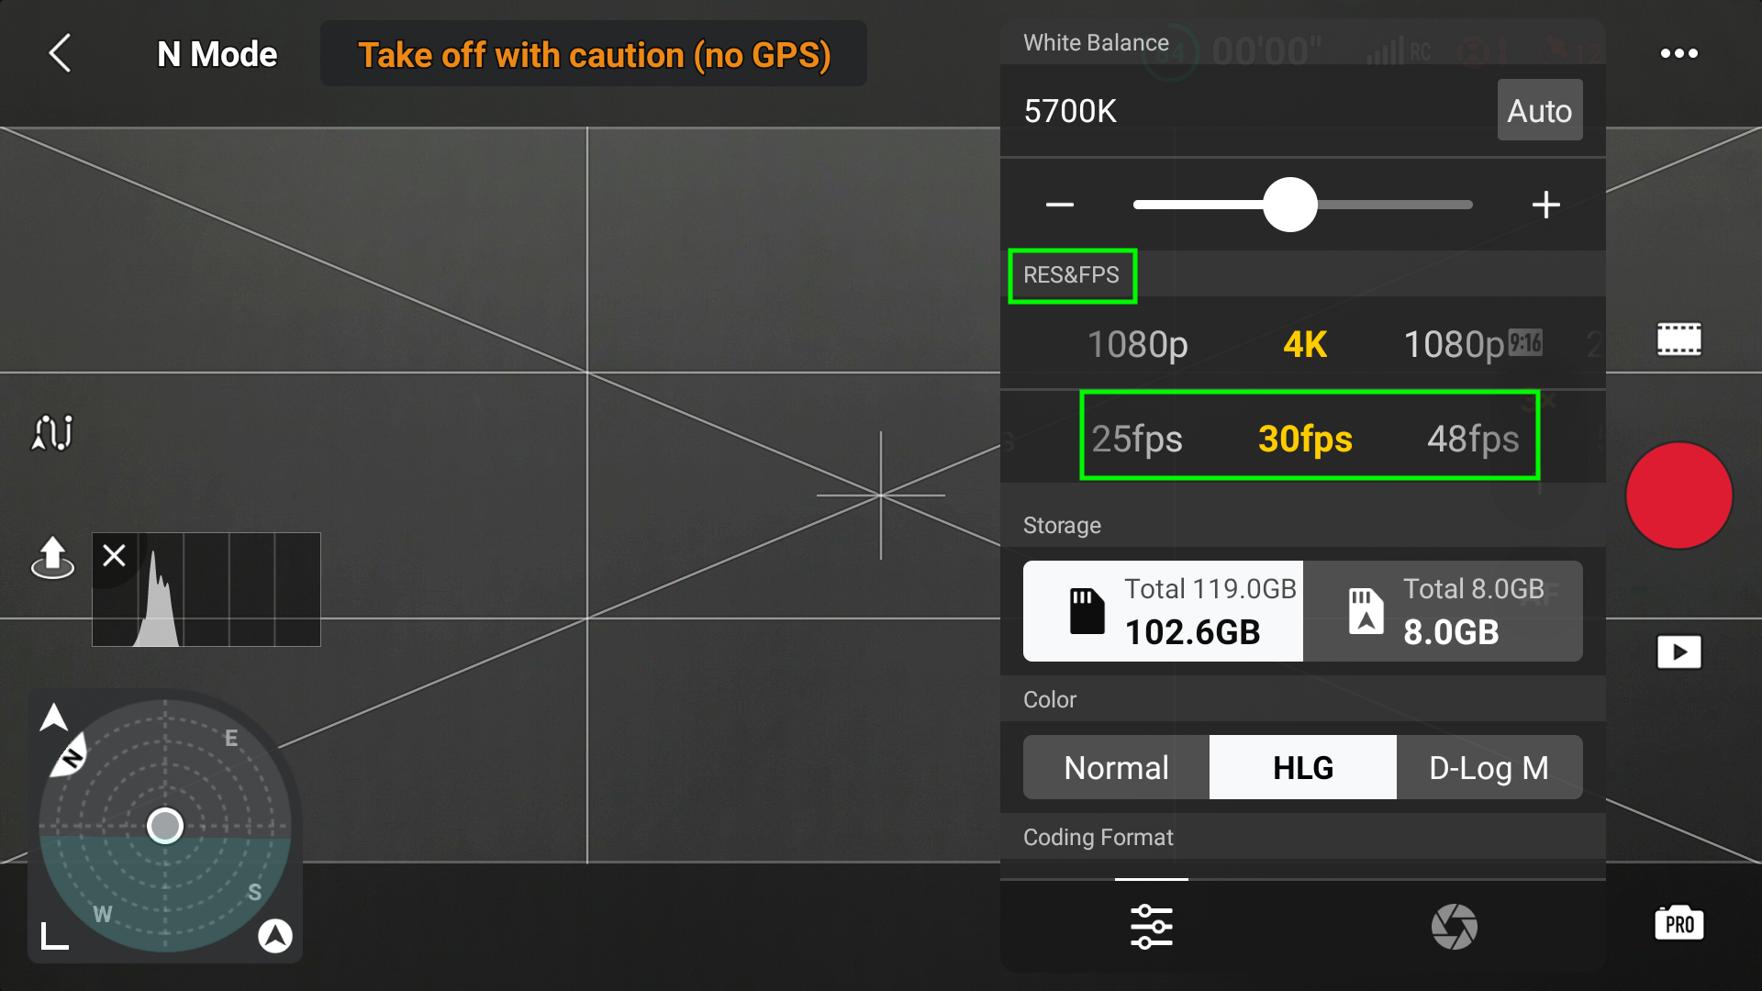The height and width of the screenshot is (991, 1762).
Task: Open the waypoint flight route icon
Action: (52, 432)
